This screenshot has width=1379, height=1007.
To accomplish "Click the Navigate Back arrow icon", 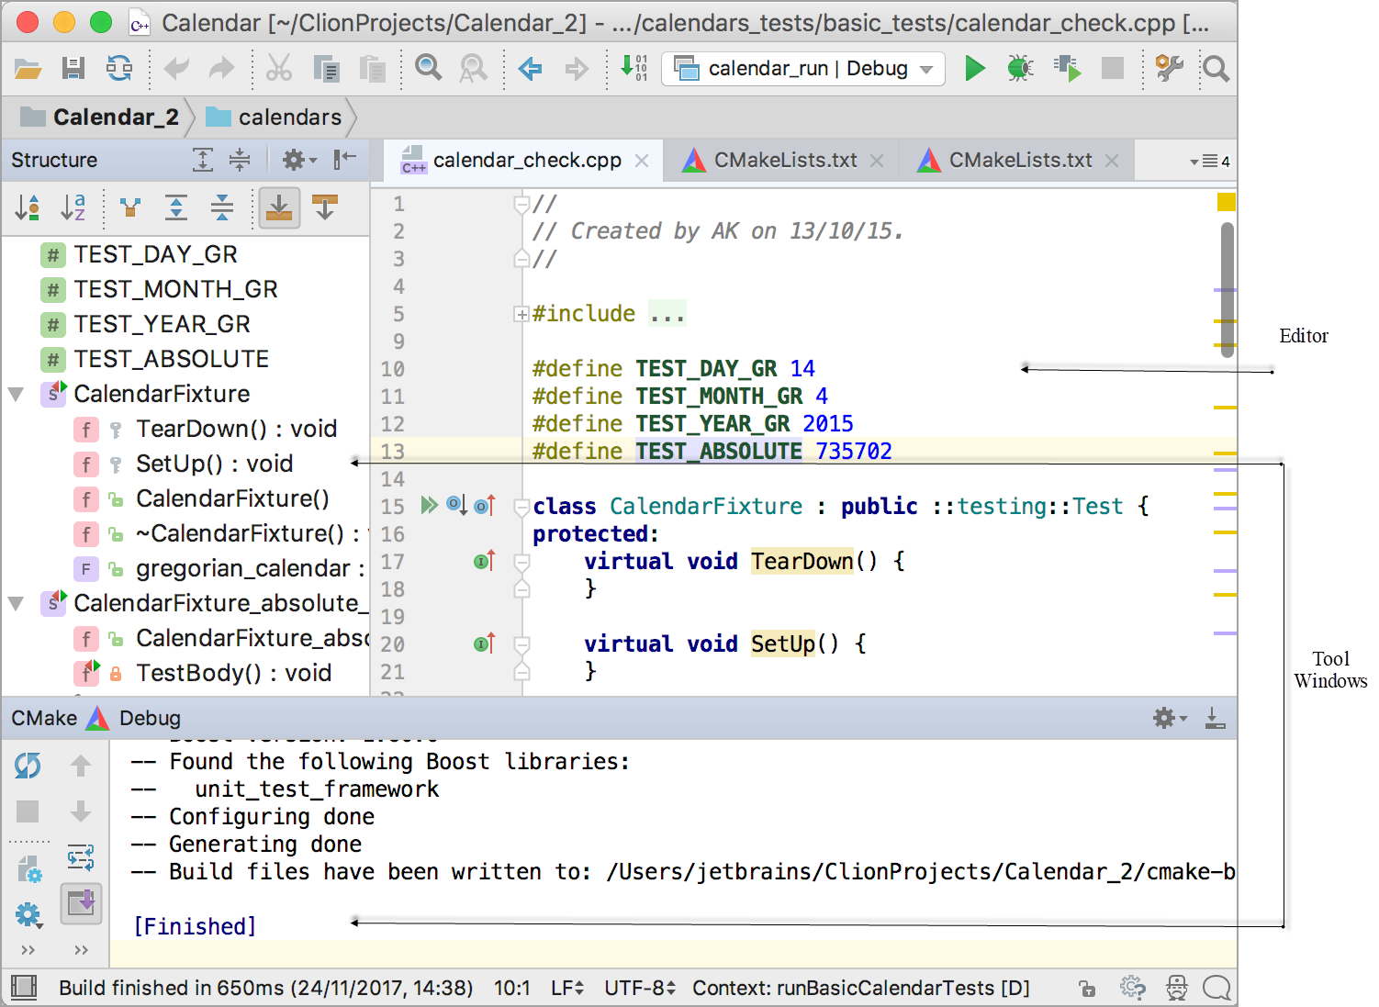I will 530,69.
